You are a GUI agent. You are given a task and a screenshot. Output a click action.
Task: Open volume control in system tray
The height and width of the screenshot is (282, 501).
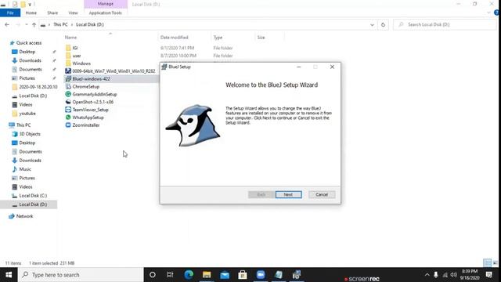[x=453, y=275]
